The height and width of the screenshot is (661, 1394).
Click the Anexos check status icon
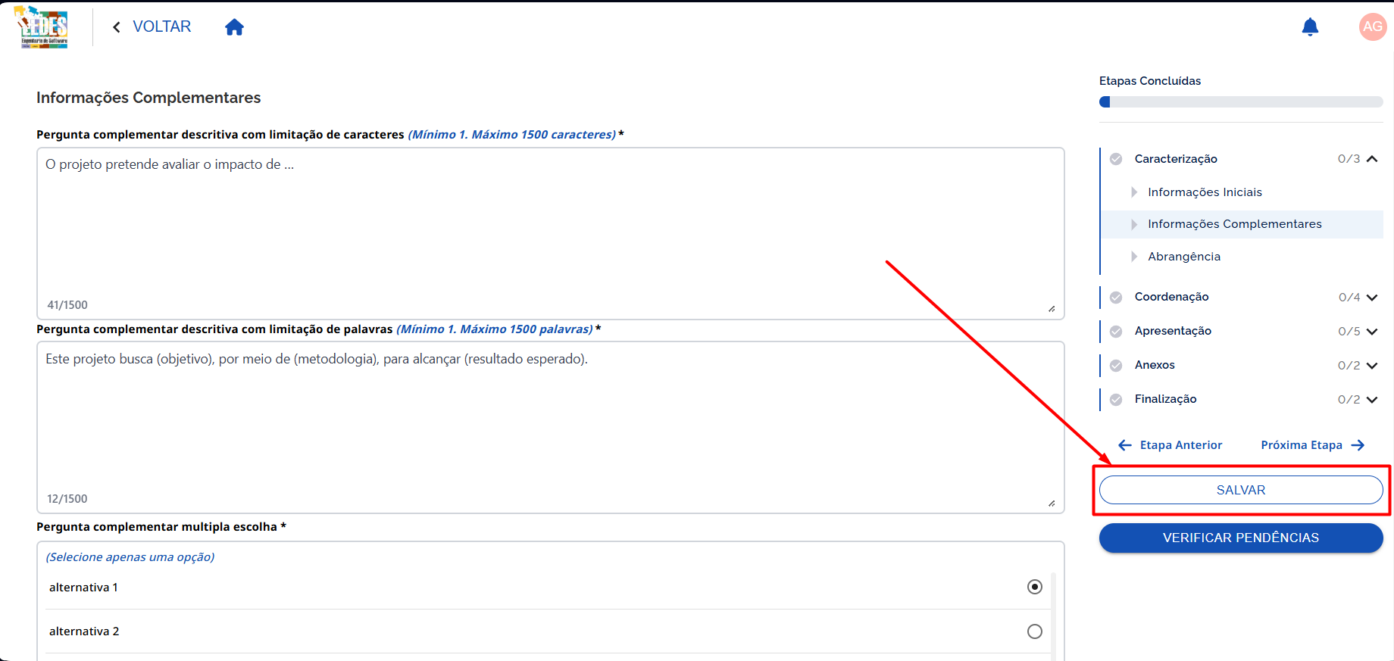(1116, 366)
